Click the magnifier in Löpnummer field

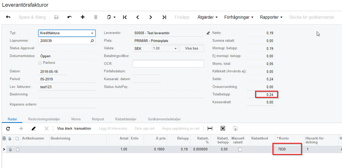(92, 41)
